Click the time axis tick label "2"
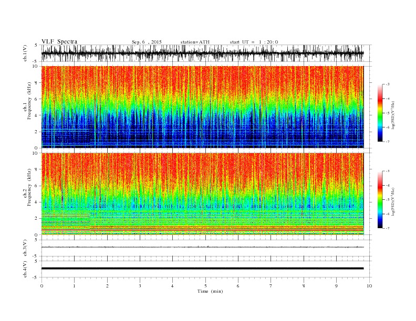This screenshot has height=321, width=416. pos(107,286)
